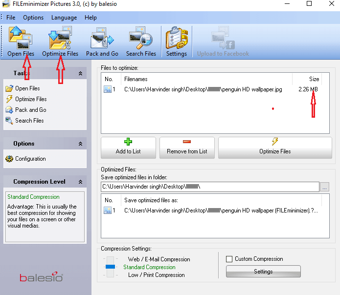Image resolution: width=340 pixels, height=295 pixels.
Task: Open the File menu
Action: [x=11, y=18]
